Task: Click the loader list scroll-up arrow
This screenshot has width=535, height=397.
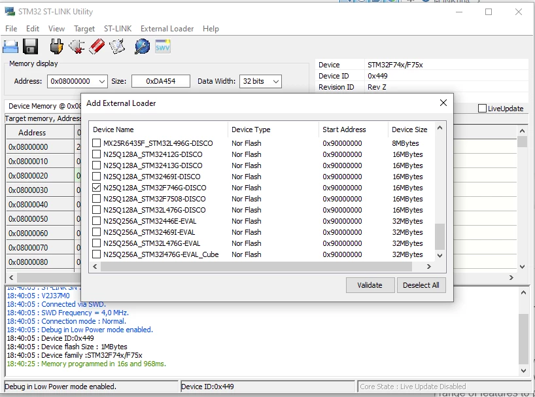Action: (440, 128)
